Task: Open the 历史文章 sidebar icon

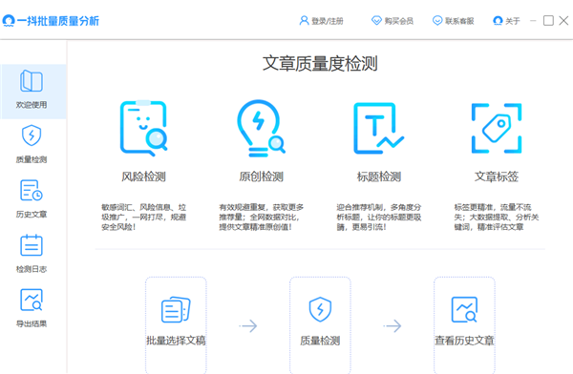Action: click(32, 190)
